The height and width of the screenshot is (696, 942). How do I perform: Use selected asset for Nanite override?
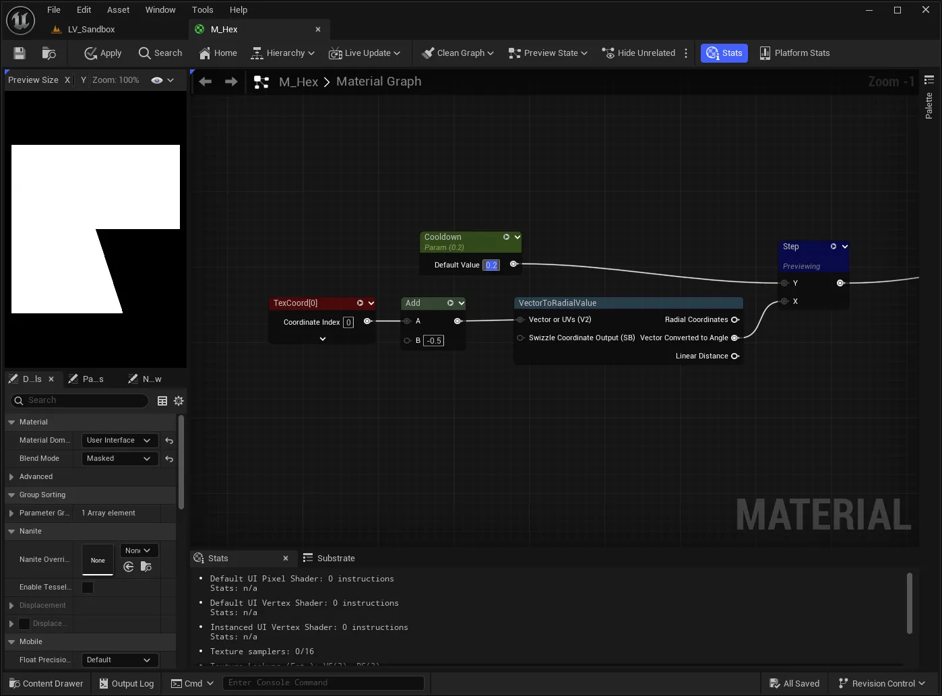tap(129, 567)
